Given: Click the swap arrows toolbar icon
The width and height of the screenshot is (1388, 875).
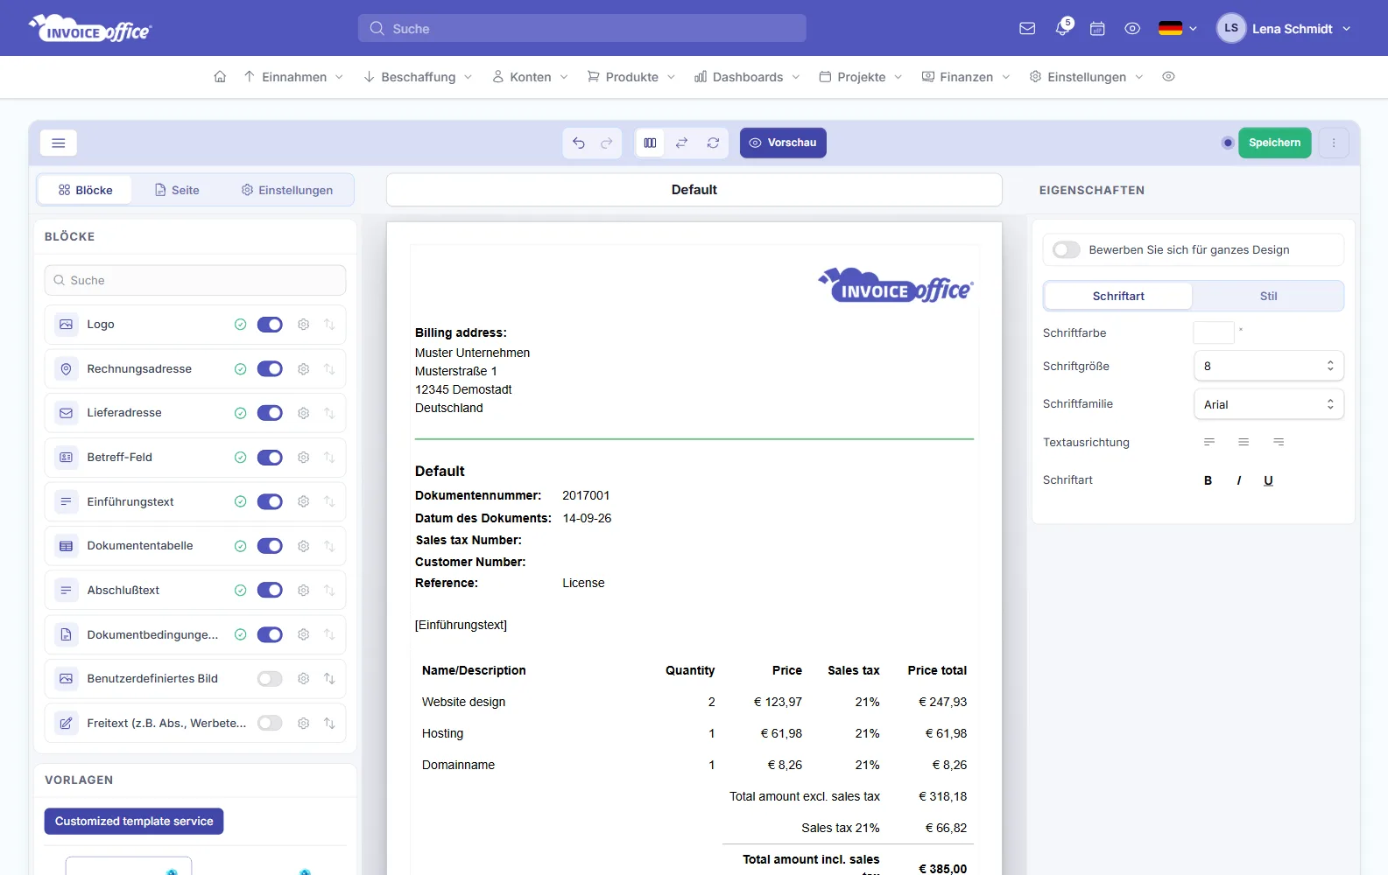Looking at the screenshot, I should coord(681,143).
